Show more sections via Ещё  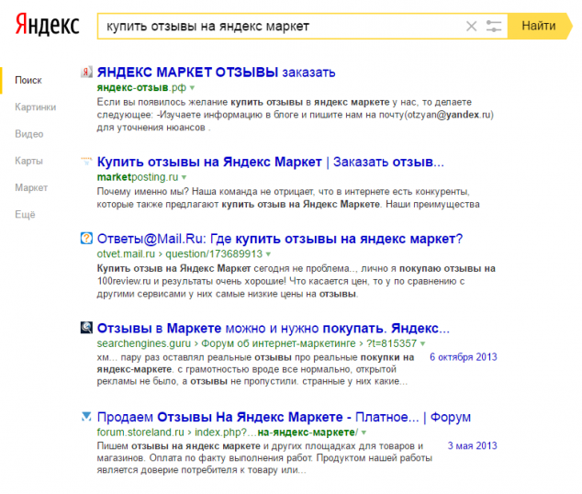click(25, 215)
